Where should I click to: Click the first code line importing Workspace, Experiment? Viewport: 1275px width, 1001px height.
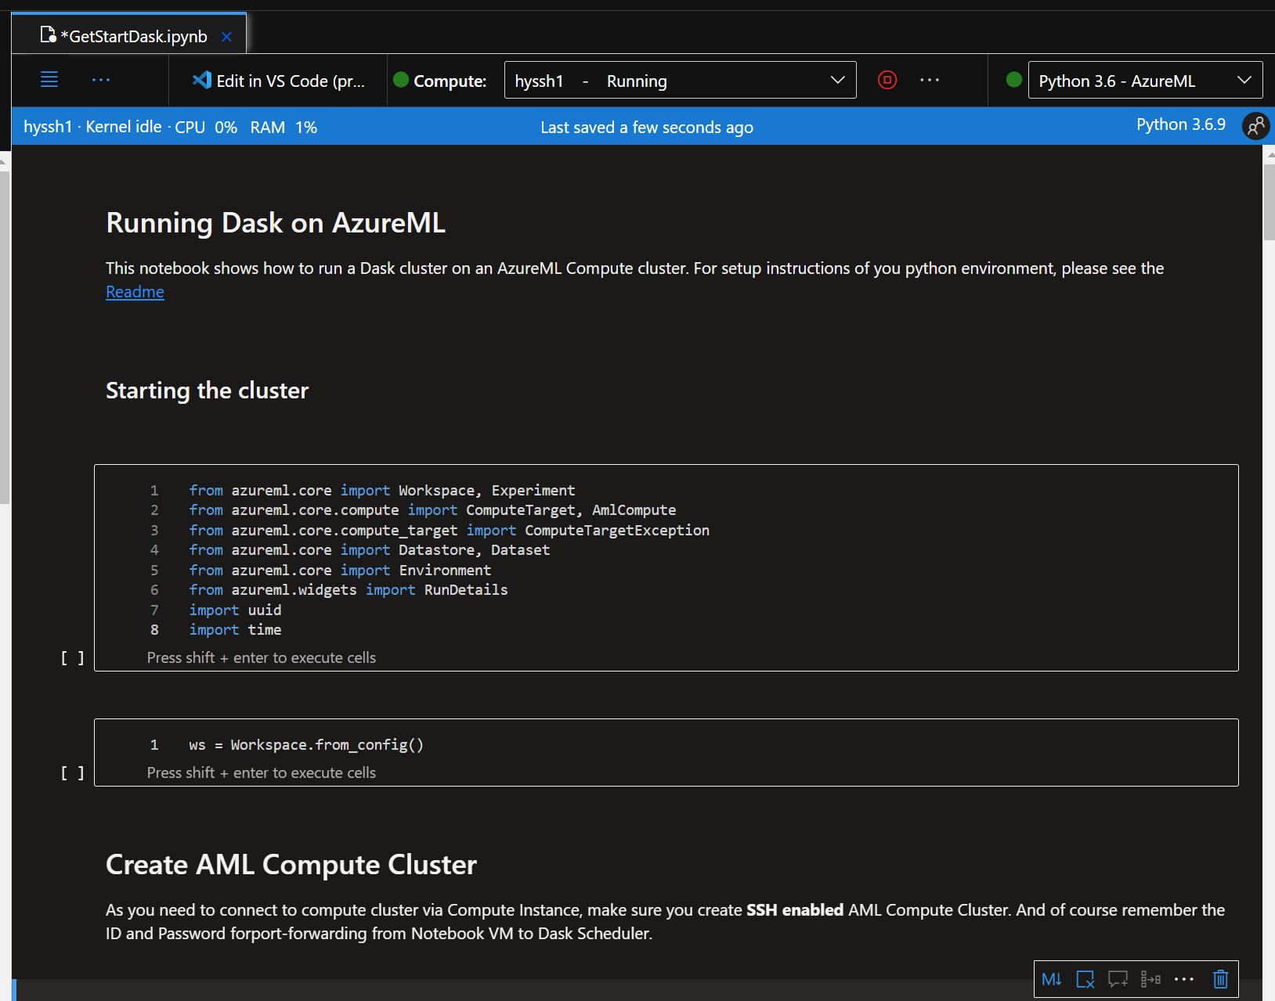click(382, 491)
